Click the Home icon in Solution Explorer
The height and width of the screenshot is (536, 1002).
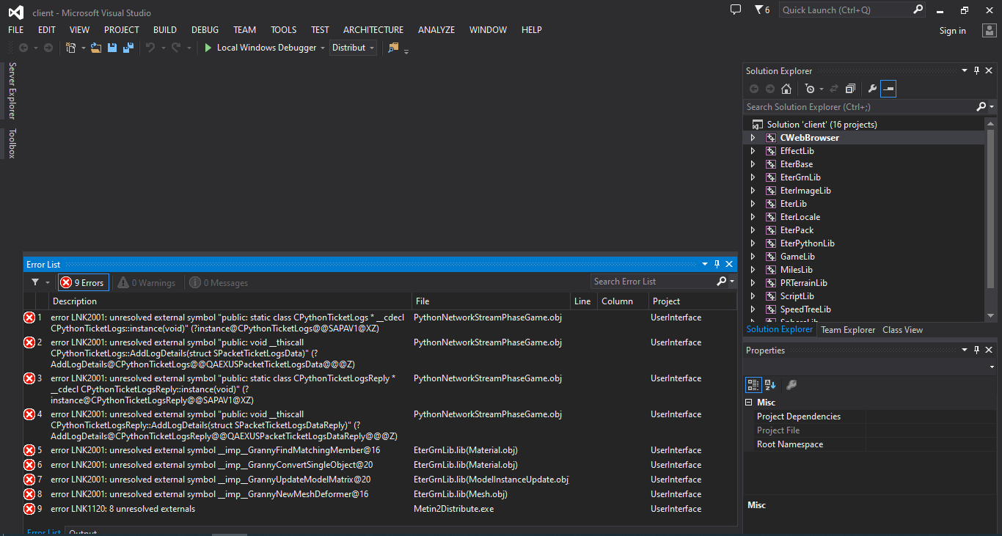click(x=786, y=89)
